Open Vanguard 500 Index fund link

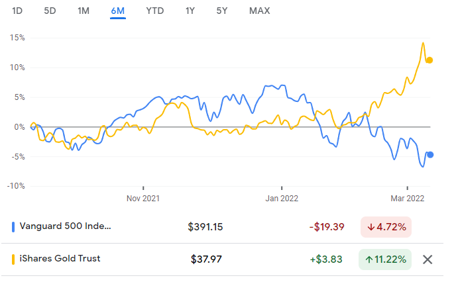[x=66, y=226]
